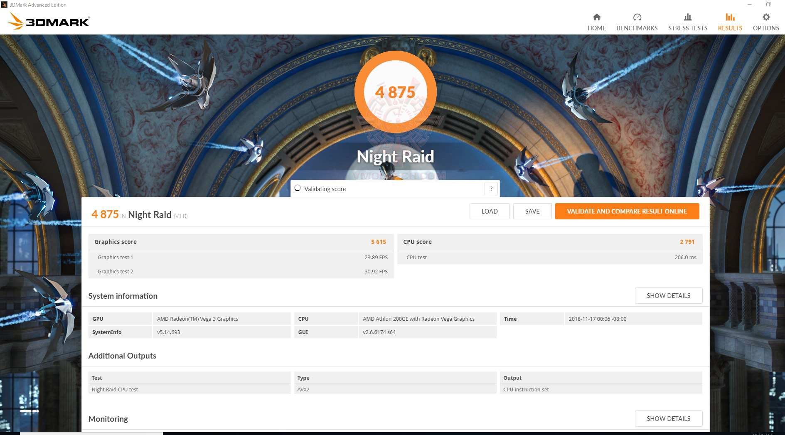Screen dimensions: 785x435
Task: Click the CPU test row label
Action: tap(416, 257)
